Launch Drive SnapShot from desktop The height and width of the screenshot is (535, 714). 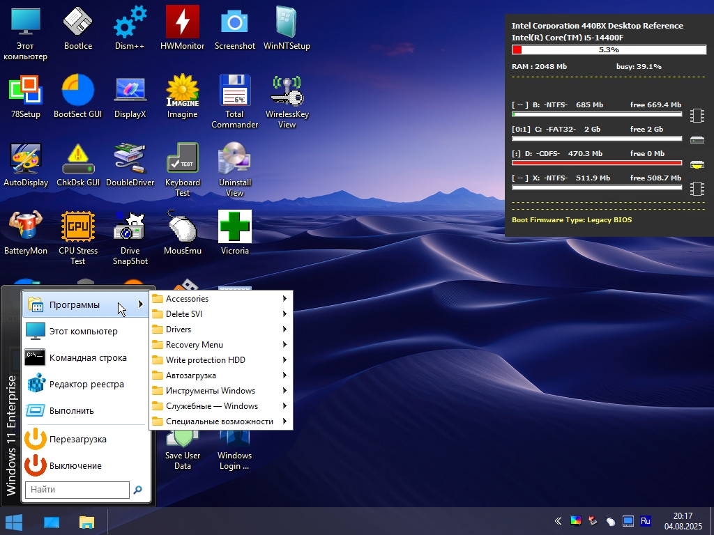point(130,238)
